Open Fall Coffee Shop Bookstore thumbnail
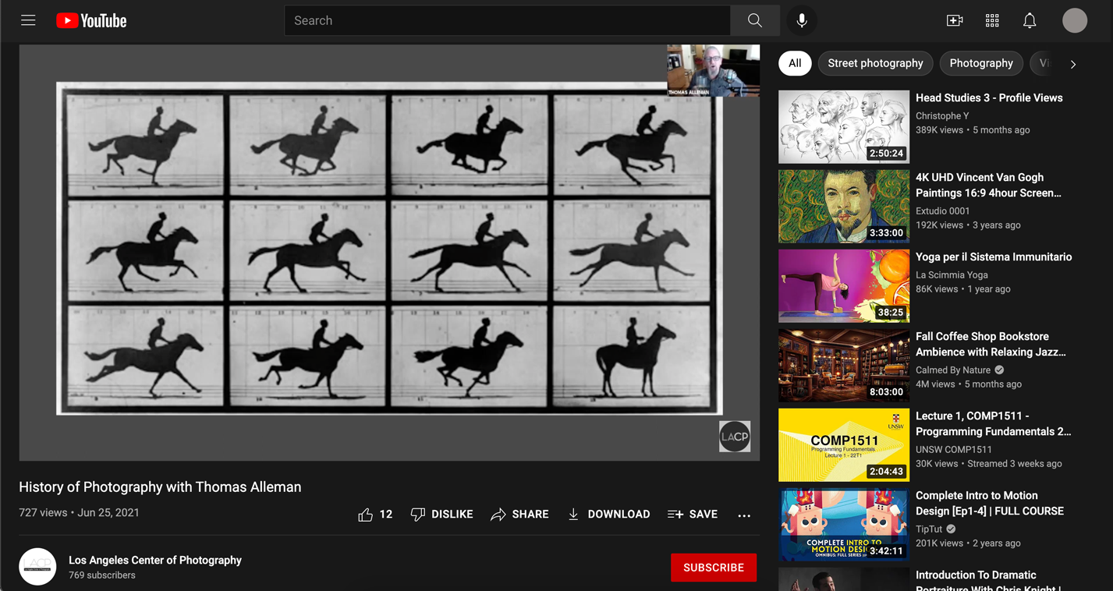This screenshot has width=1113, height=591. [x=844, y=365]
